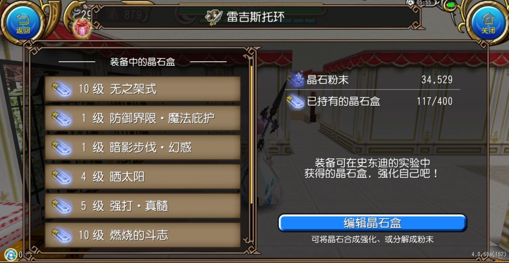The width and height of the screenshot is (509, 263).
Task: Select the 10级 无之架式 entry
Action: tap(143, 89)
